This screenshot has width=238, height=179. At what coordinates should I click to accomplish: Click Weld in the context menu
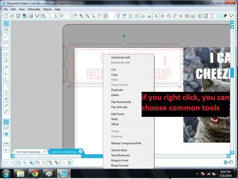[114, 119]
